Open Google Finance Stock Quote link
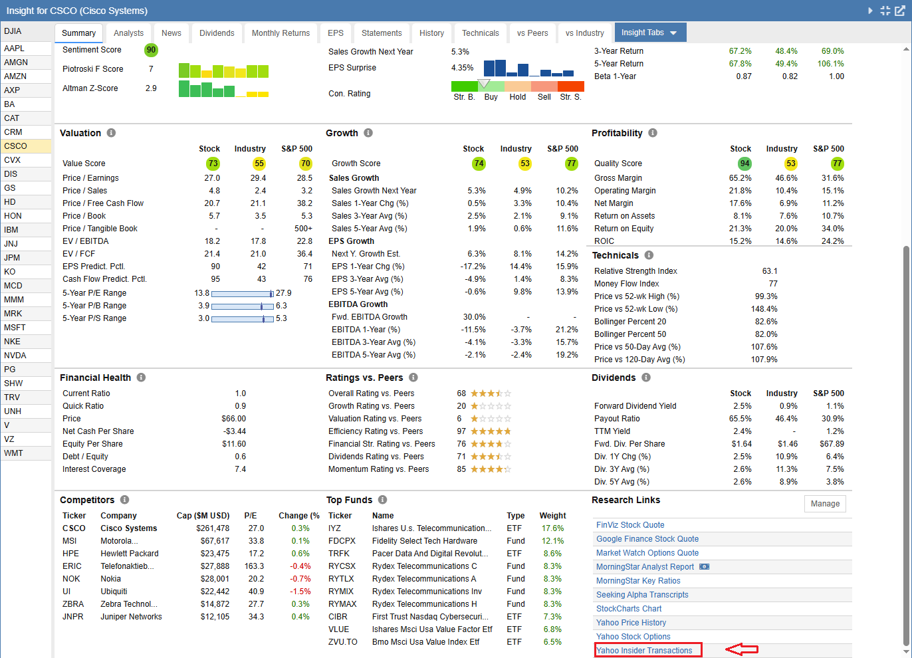 647,539
